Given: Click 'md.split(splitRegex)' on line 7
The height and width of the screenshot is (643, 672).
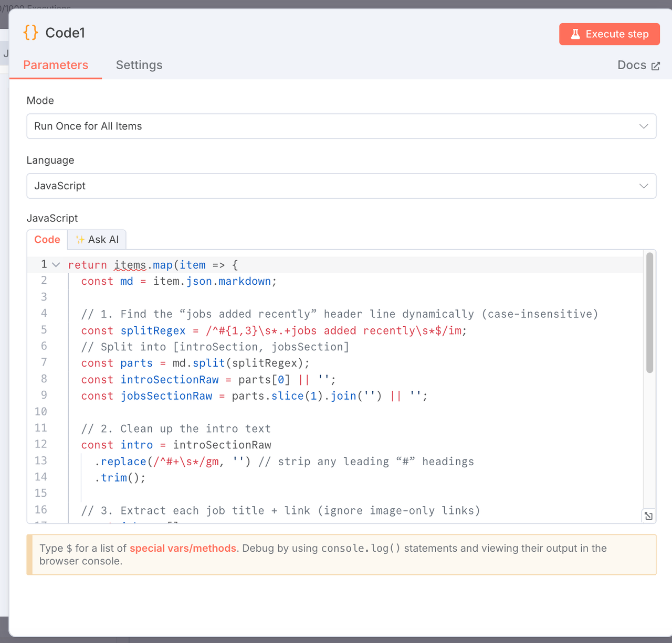Looking at the screenshot, I should (x=241, y=363).
